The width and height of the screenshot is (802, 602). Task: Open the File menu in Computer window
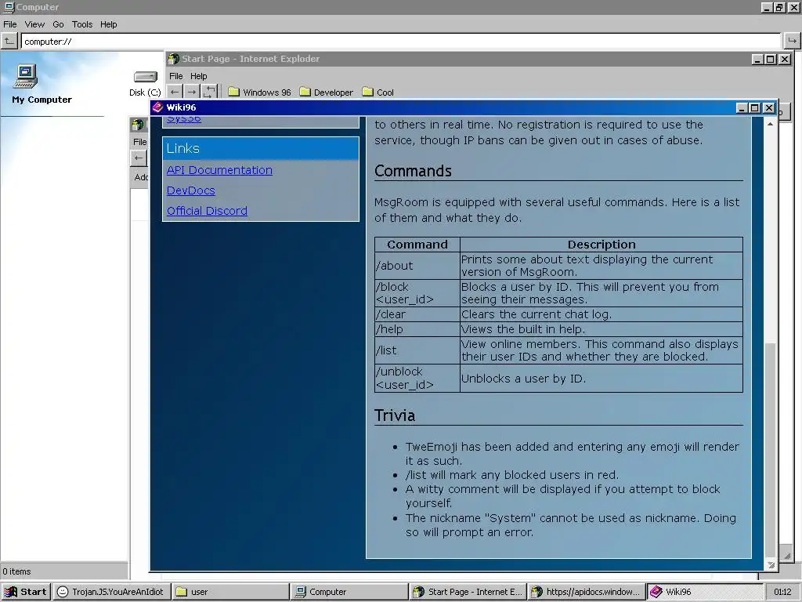point(9,24)
